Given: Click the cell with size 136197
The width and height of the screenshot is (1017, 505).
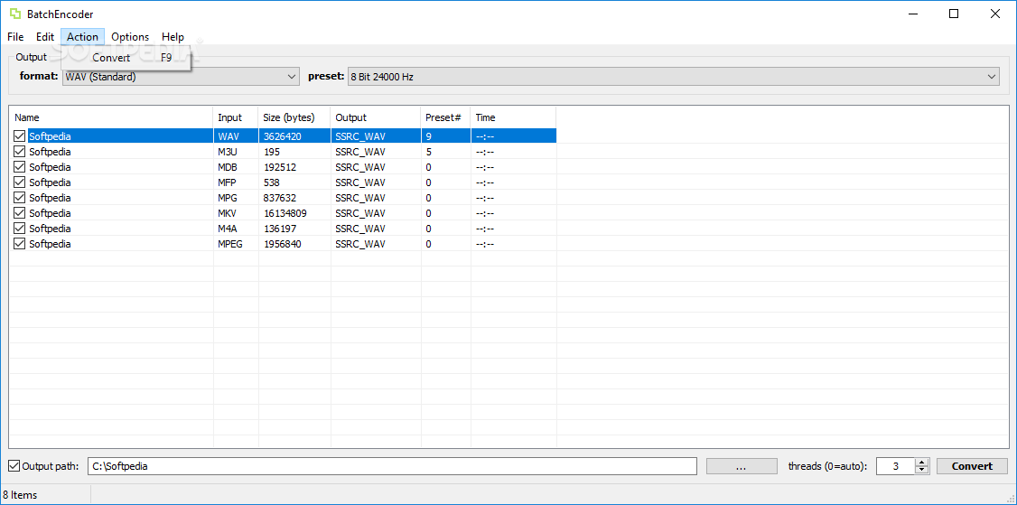Looking at the screenshot, I should 294,229.
